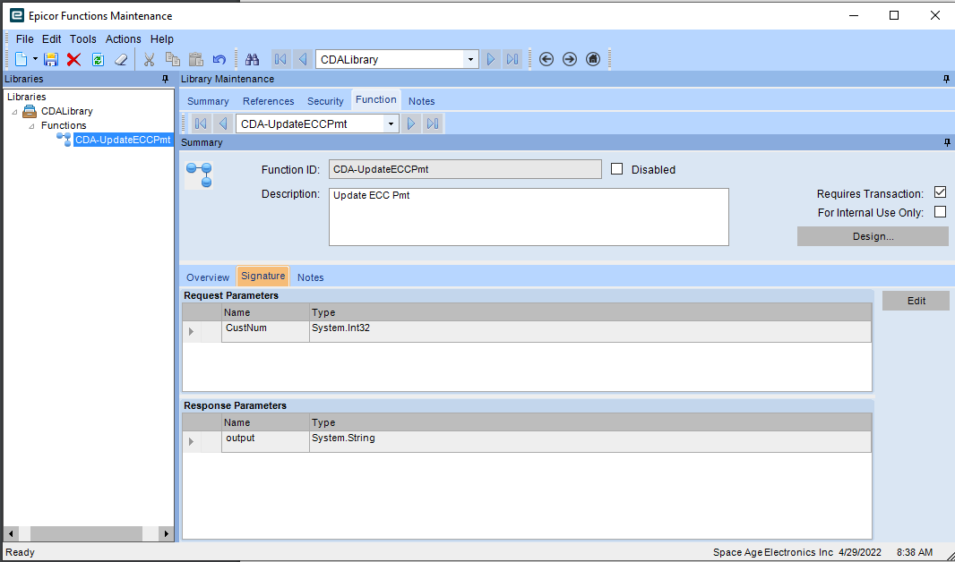Open the New icon's dropdown arrow
Viewport: 955px width, 562px height.
[x=35, y=59]
